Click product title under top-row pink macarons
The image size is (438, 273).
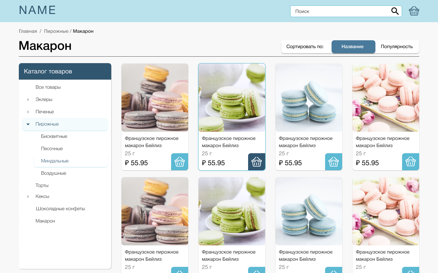click(383, 142)
